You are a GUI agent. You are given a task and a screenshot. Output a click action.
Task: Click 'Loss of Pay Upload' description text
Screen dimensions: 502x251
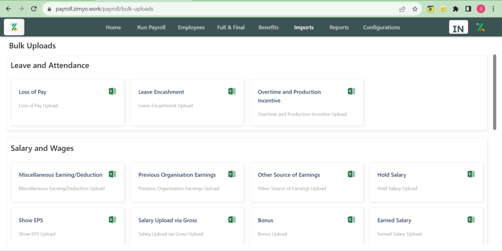point(38,105)
